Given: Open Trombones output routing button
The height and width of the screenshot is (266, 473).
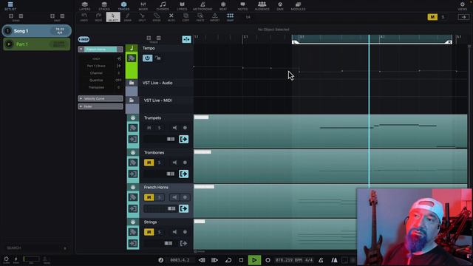Looking at the screenshot, I should pos(184,174).
